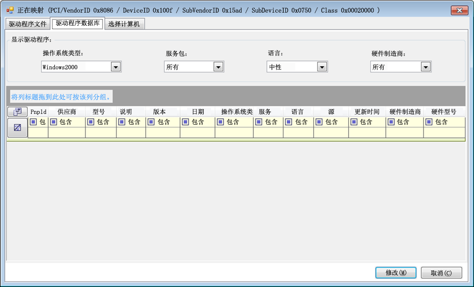Sort by the 更新时间 column header
The image size is (474, 287).
click(x=367, y=112)
